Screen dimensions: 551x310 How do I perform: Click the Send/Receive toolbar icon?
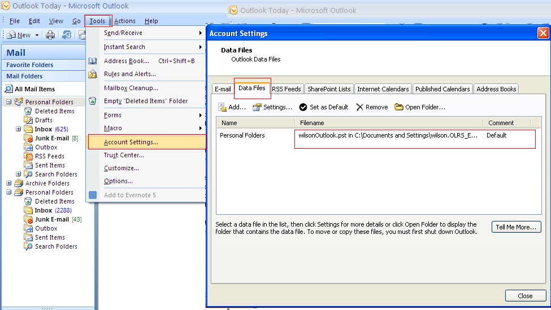(67, 35)
